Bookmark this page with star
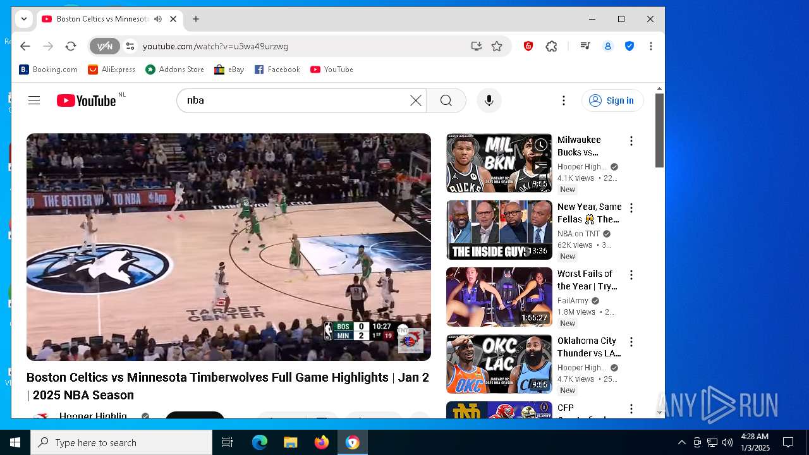The width and height of the screenshot is (809, 455). click(497, 46)
